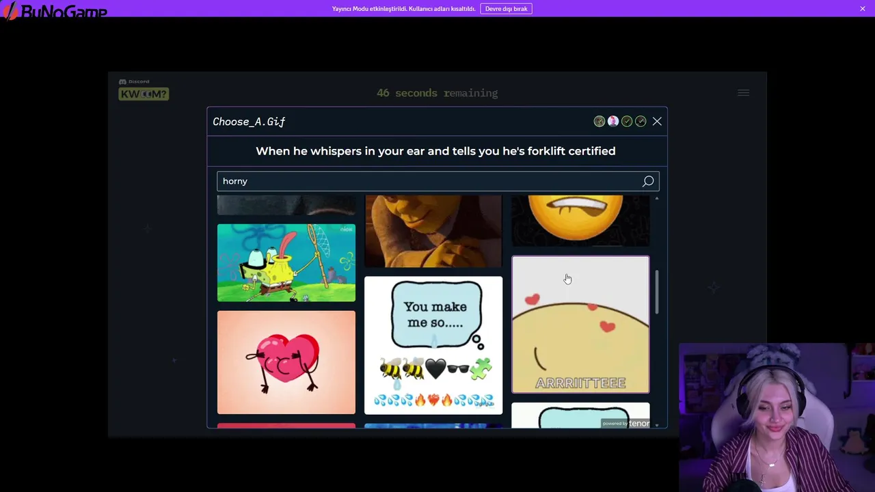Click the pink-haired player avatar
Image resolution: width=875 pixels, height=492 pixels.
coord(613,122)
